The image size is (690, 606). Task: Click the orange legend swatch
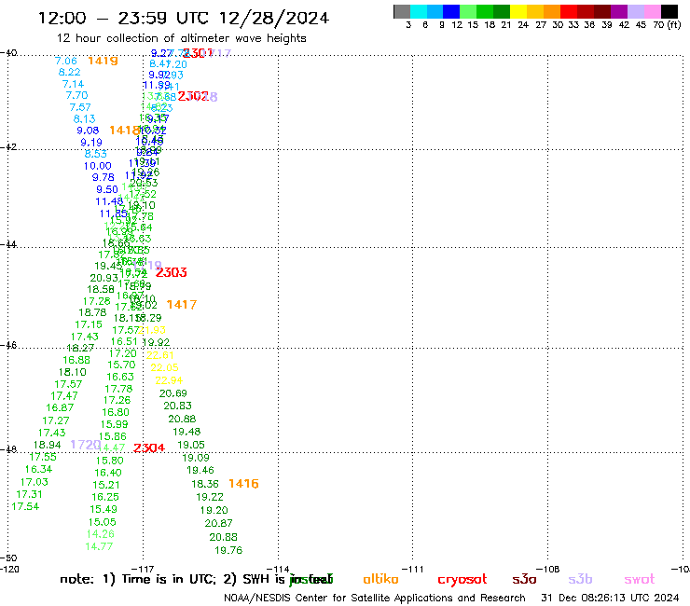click(x=552, y=11)
